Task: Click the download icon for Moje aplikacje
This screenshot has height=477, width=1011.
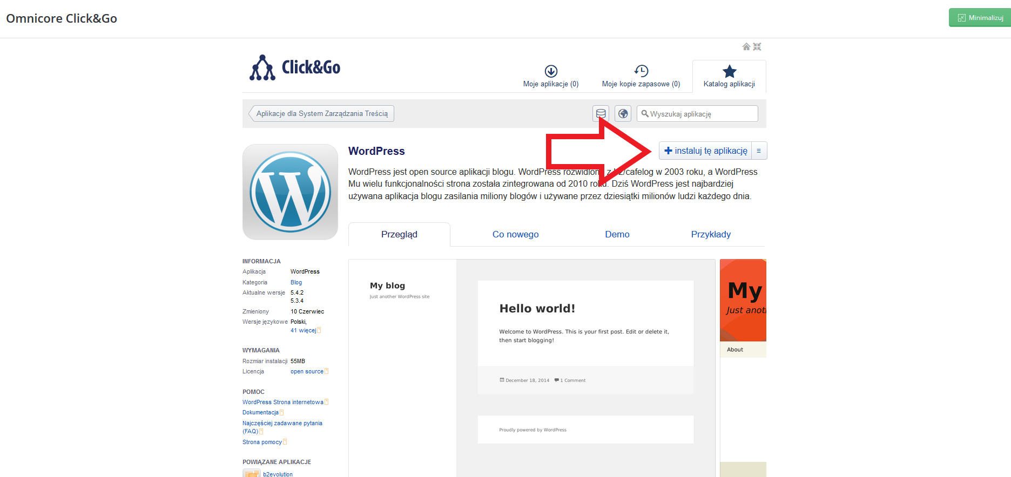Action: (x=551, y=71)
